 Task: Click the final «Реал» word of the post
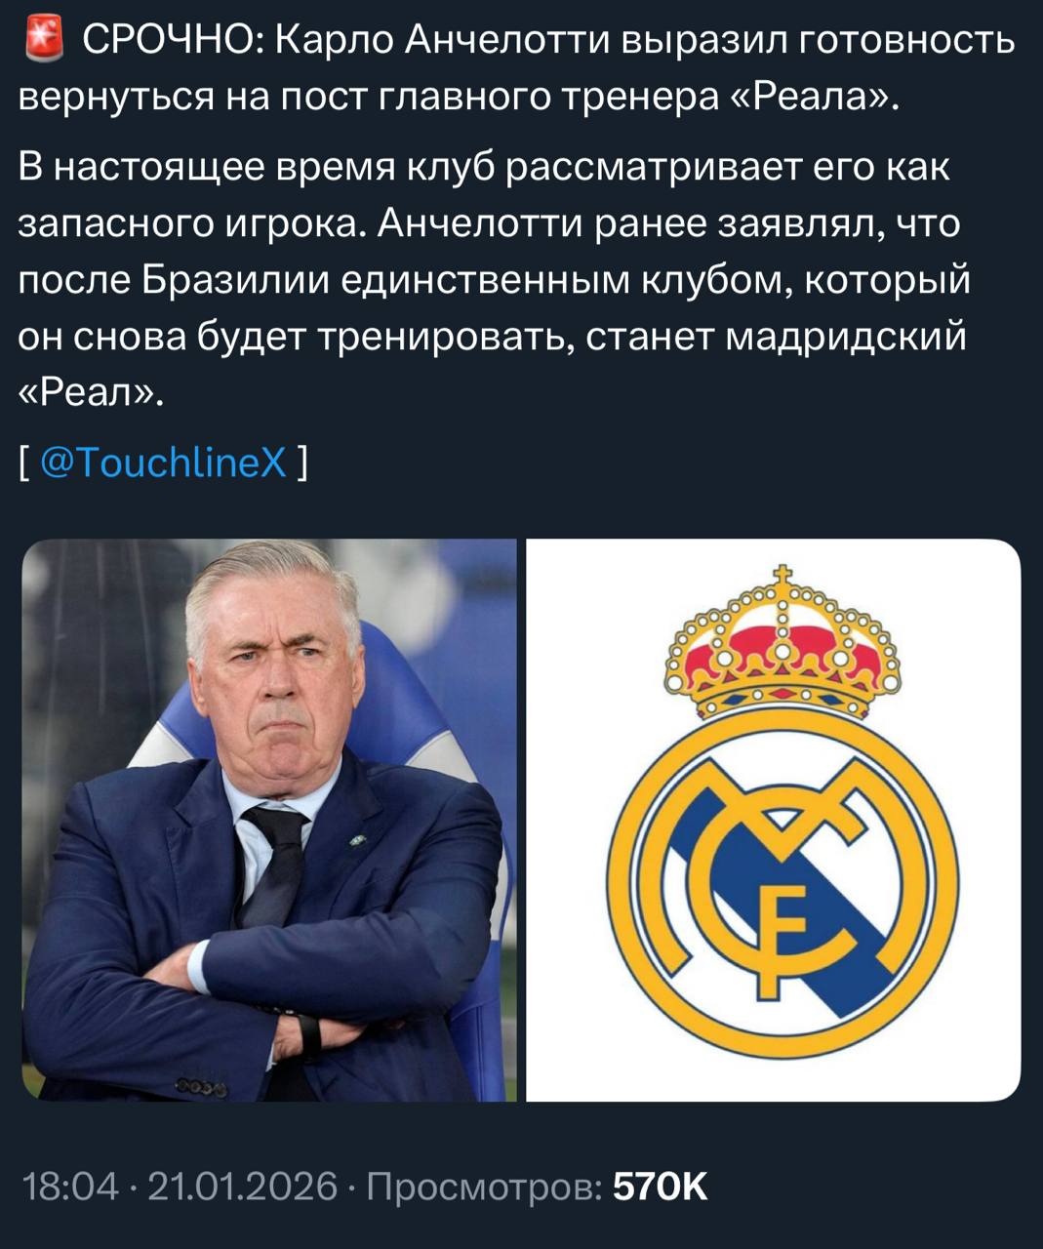[x=89, y=392]
